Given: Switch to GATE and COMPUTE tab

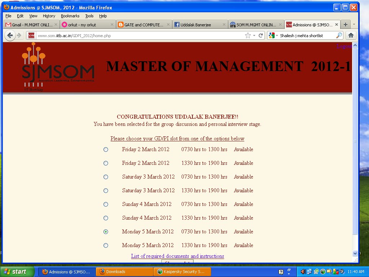Looking at the screenshot, I should (x=143, y=25).
